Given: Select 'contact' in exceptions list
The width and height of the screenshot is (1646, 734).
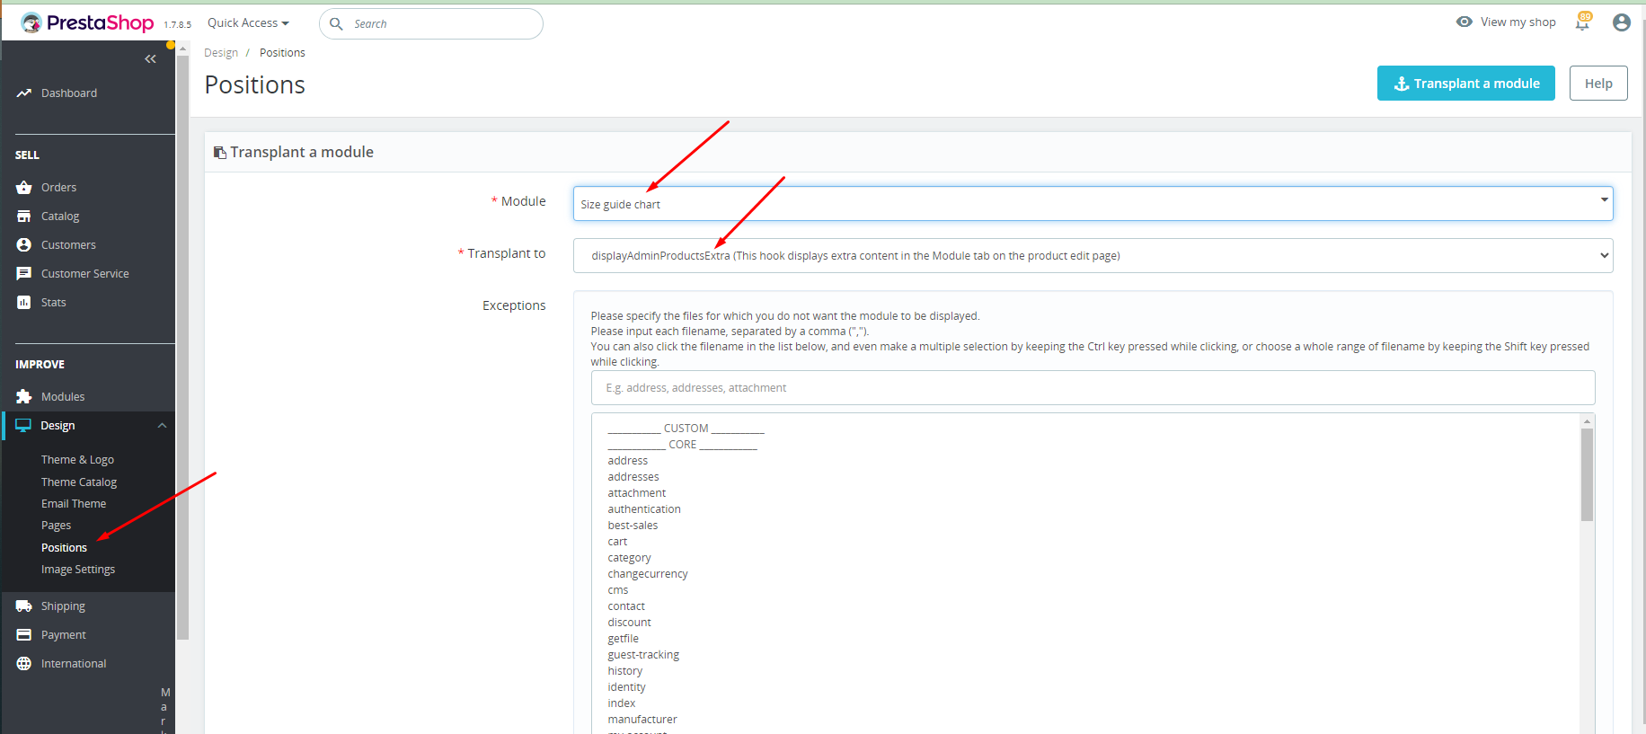Looking at the screenshot, I should click(626, 606).
